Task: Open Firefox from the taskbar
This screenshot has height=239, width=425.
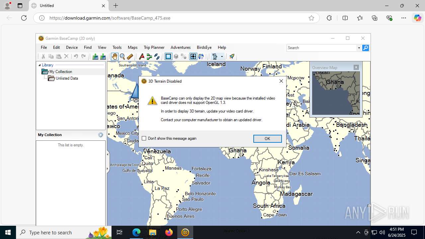Action: pyautogui.click(x=169, y=232)
